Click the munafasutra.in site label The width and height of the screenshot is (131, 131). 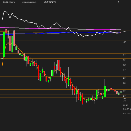pos(29,2)
